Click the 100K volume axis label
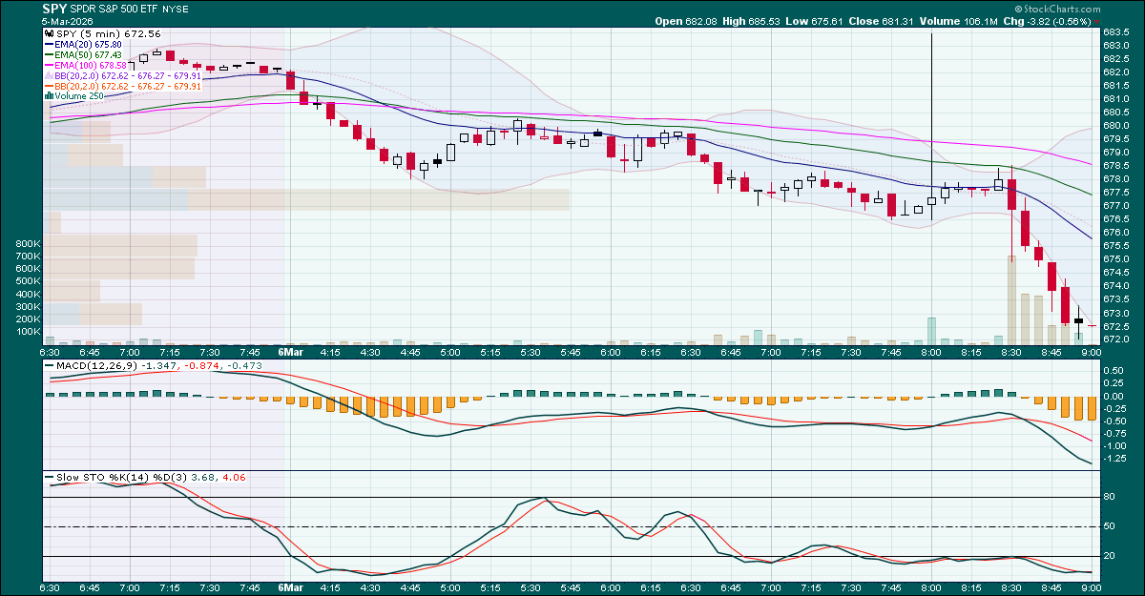 pos(28,331)
